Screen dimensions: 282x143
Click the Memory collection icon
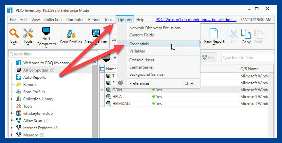click(x=19, y=135)
